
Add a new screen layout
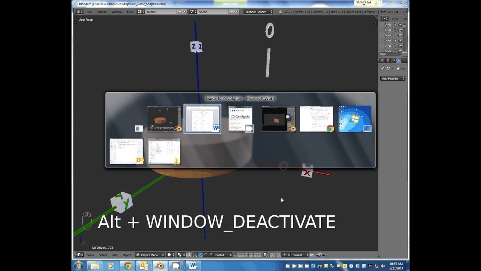[x=180, y=12]
